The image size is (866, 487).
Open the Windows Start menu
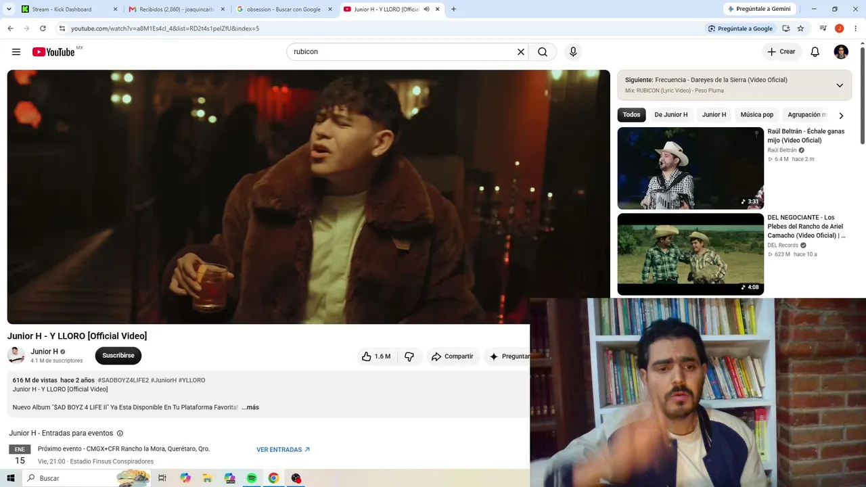[x=11, y=478]
